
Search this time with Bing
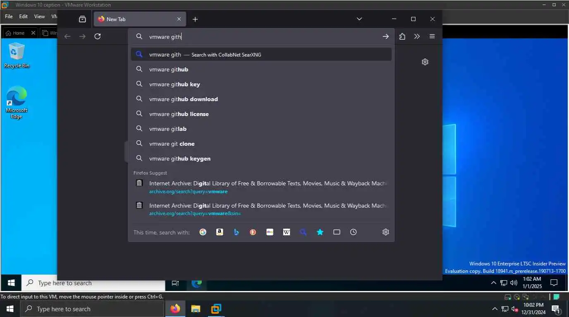[236, 232]
